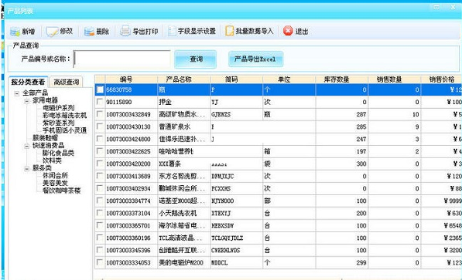Click the red 退出 exit icon
Image resolution: width=462 pixels, height=280 pixels.
[x=288, y=31]
